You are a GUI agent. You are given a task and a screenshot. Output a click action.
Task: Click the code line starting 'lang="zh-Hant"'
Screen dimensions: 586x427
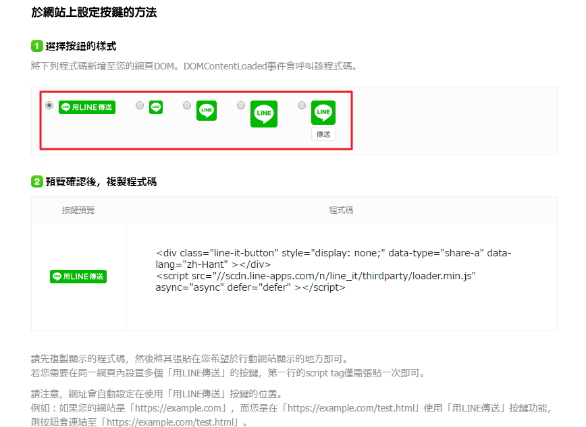[x=213, y=264]
